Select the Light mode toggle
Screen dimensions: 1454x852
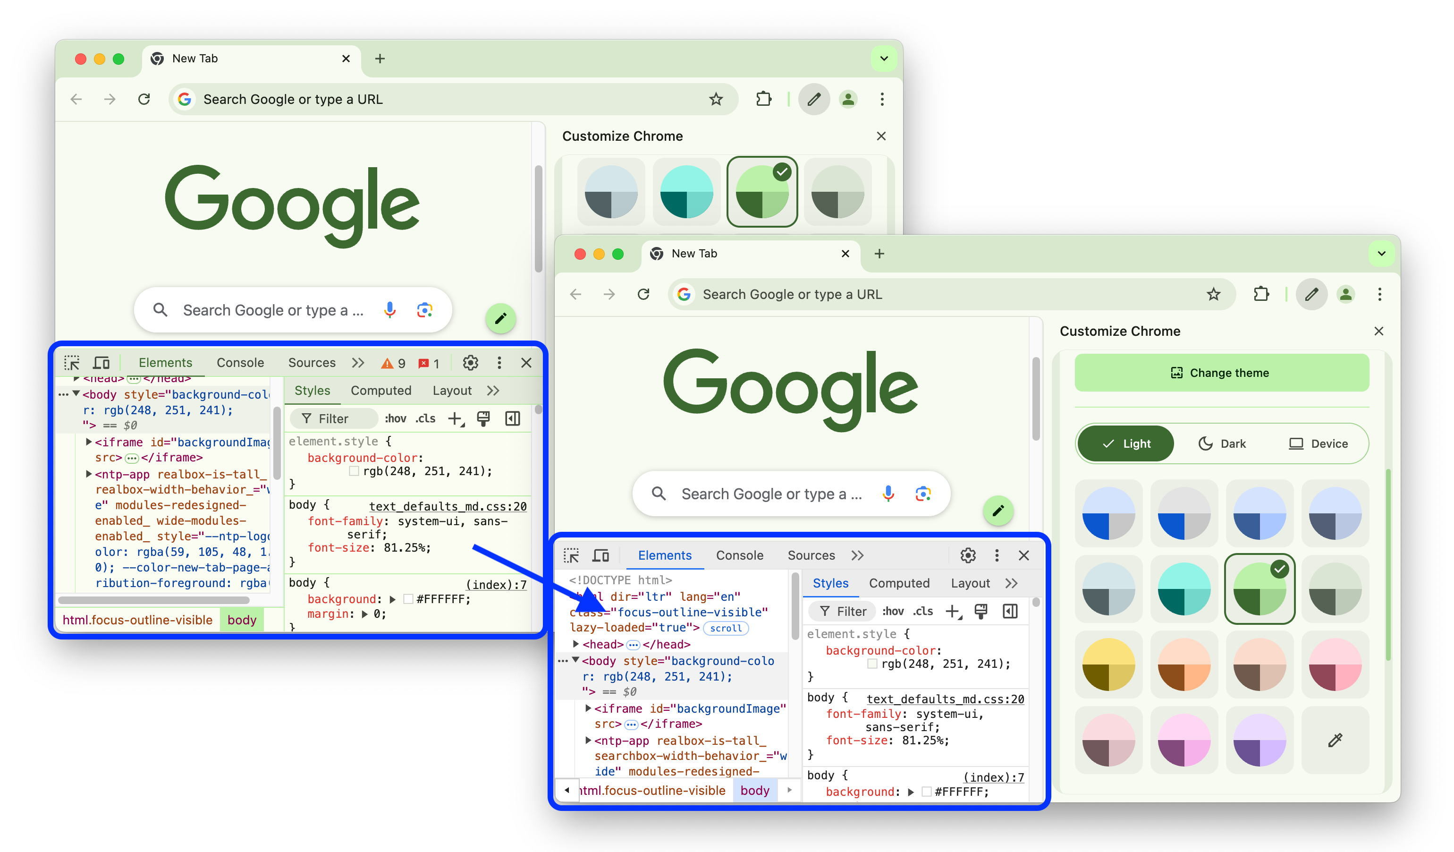point(1127,443)
